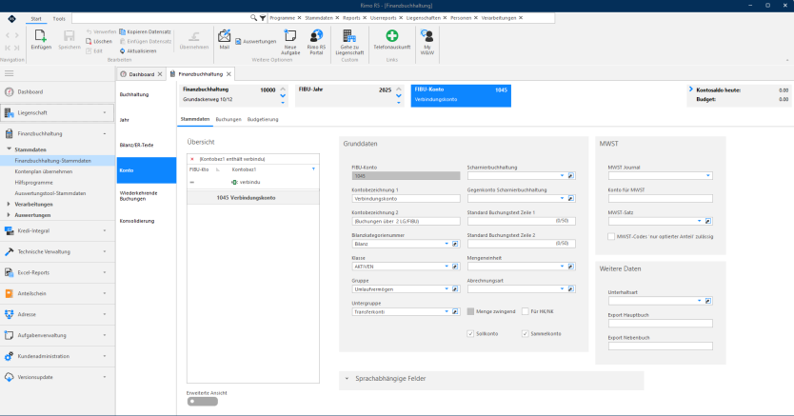Click the Kopieren Datensatz toolbar icon
The width and height of the screenshot is (794, 416).
point(122,31)
